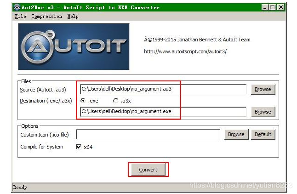Browse for a custom .ico file

click(x=236, y=134)
